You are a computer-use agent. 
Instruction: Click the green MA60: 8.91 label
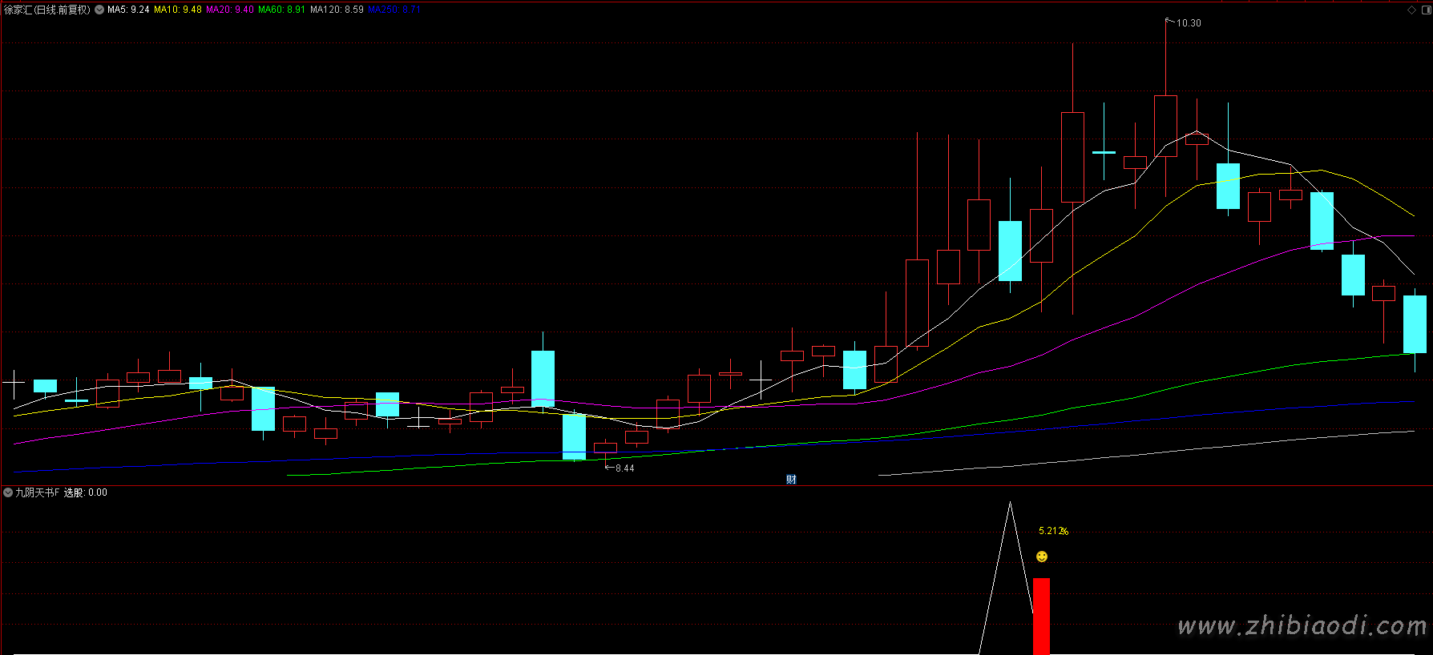281,10
